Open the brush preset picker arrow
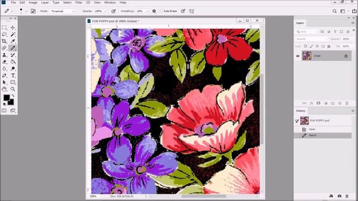The width and height of the screenshot is (358, 201). [26, 11]
